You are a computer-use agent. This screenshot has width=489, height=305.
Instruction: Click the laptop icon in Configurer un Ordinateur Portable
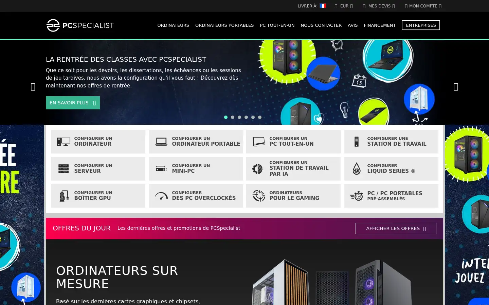click(161, 141)
